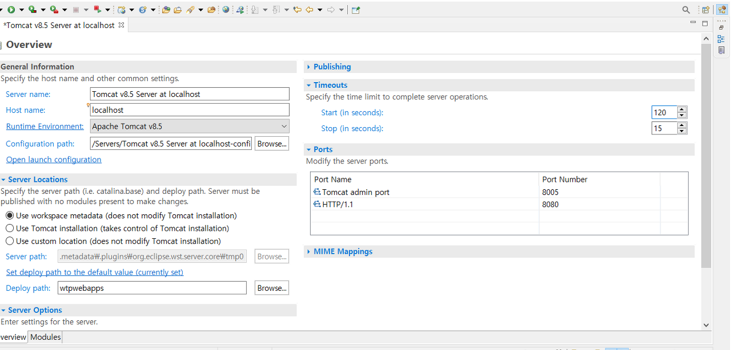Click the Run External Tools icon with red toolbox
The height and width of the screenshot is (350, 731).
coord(54,10)
